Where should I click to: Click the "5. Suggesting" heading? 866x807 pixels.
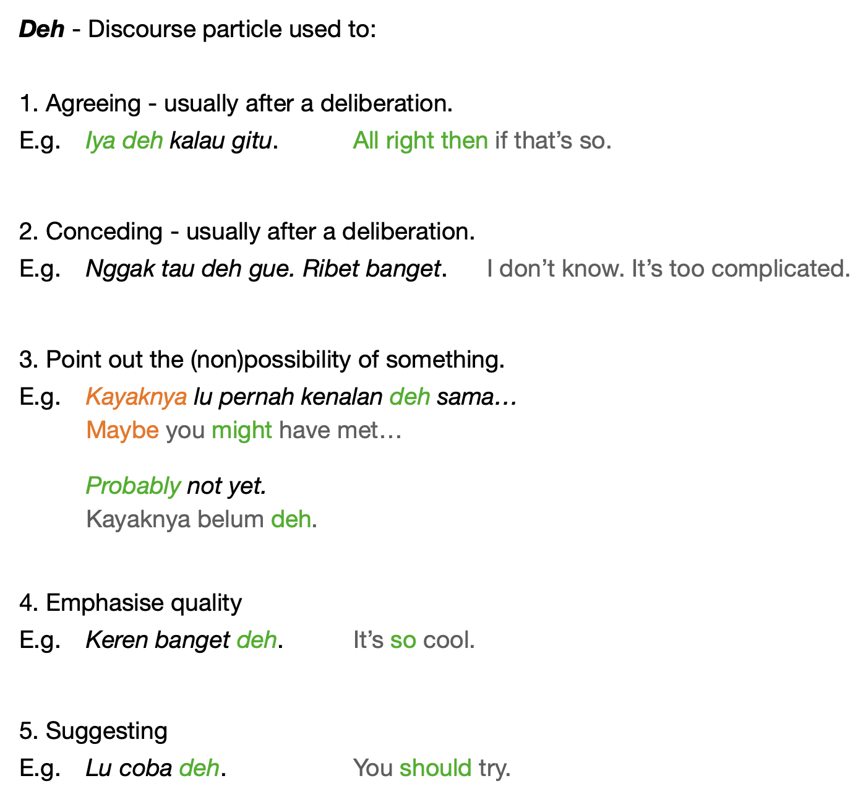[x=93, y=731]
